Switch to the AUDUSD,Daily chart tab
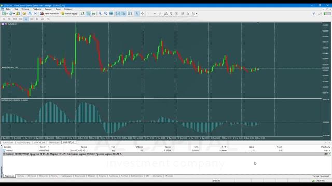332x186 pixels. (23, 143)
